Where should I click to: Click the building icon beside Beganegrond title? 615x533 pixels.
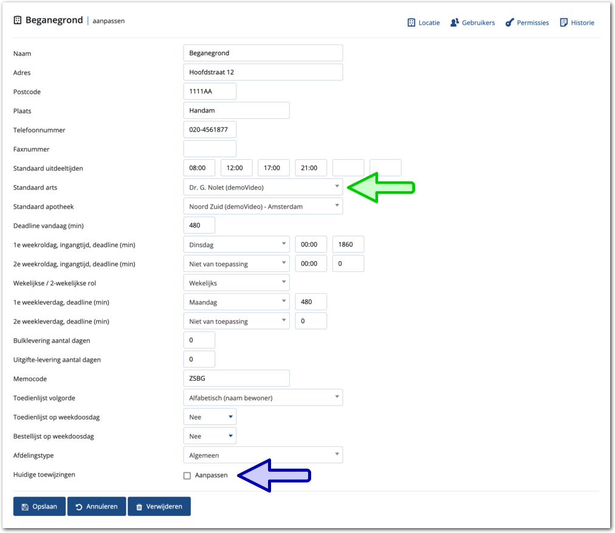[18, 21]
